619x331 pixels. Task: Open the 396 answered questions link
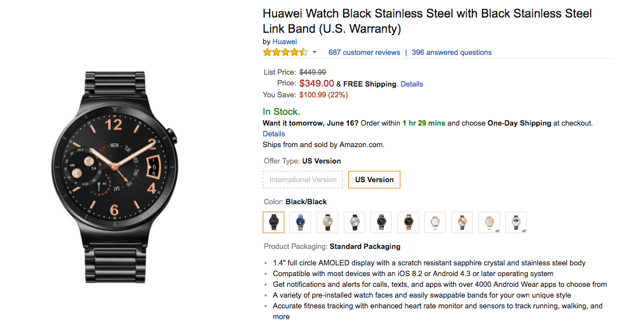451,53
